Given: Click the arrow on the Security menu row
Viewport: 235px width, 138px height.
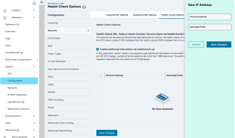Looking at the screenshot, I should point(88,30).
